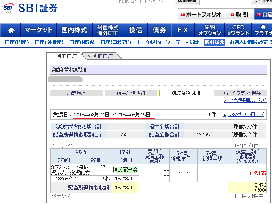Open the 口座(円建) link
Viewport: 272px width, 204px height.
coord(17,42)
